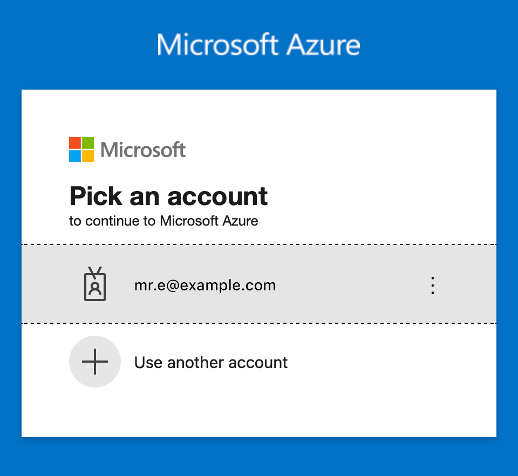
Task: Click the Microsoft four-color square logo
Action: pos(81,149)
